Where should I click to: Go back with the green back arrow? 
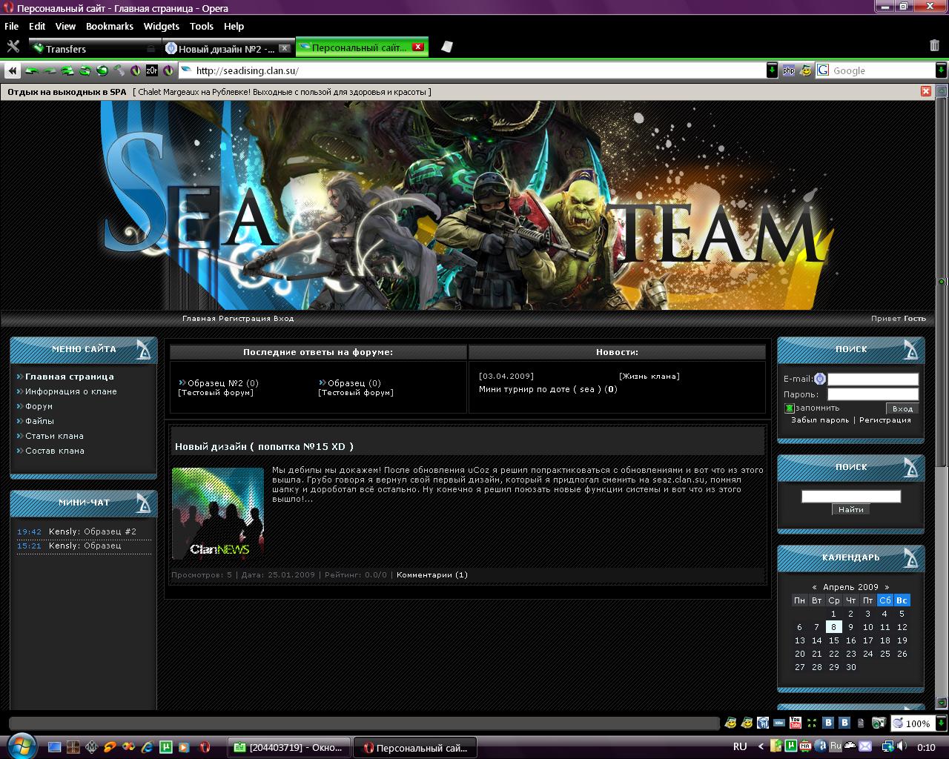point(32,71)
